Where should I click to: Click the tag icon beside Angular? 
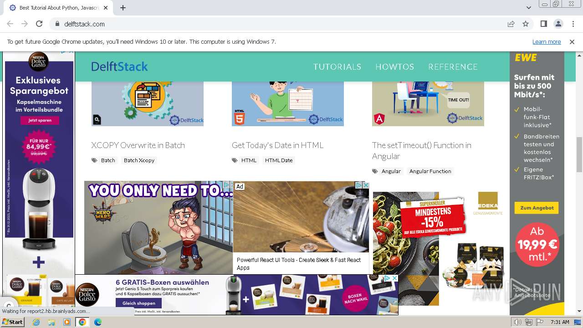[x=375, y=171]
